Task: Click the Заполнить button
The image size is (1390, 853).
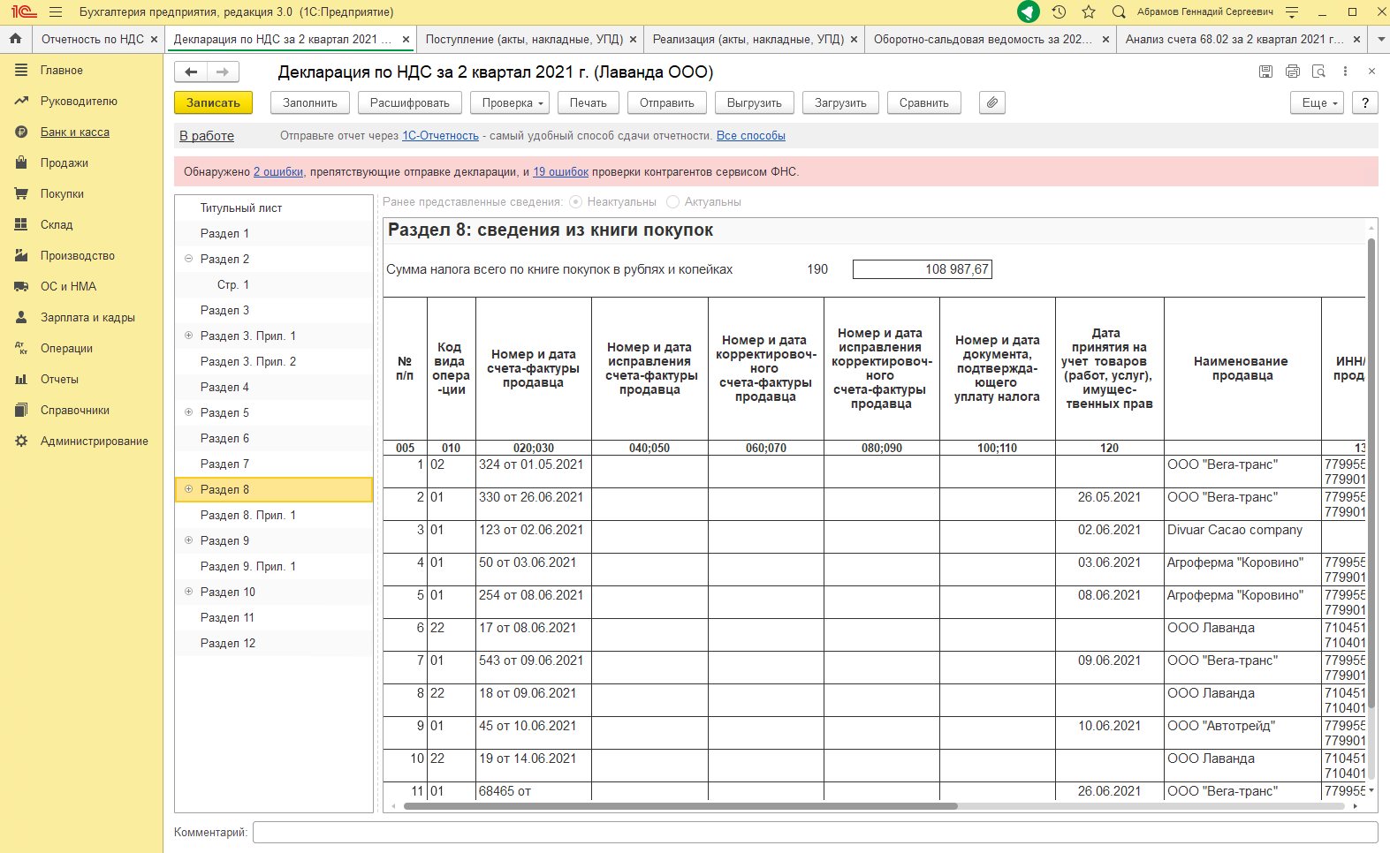Action: pos(310,103)
